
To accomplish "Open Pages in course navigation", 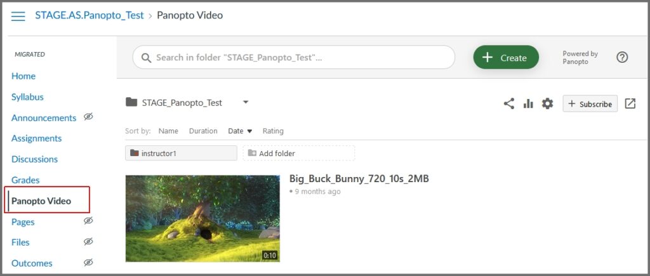I will pos(23,222).
